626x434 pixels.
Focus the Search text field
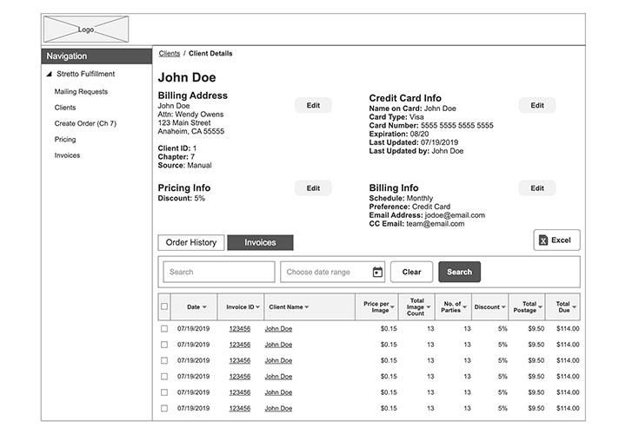219,272
